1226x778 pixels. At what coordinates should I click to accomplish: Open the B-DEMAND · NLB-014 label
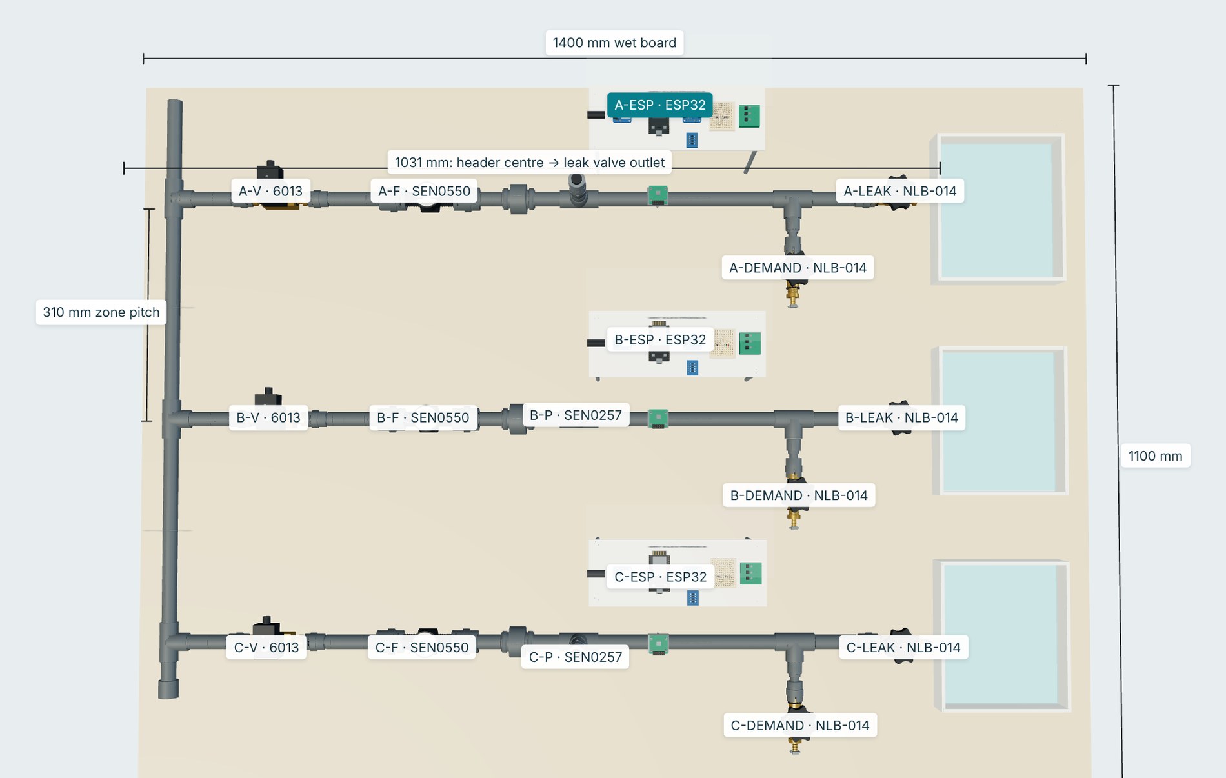pyautogui.click(x=799, y=495)
